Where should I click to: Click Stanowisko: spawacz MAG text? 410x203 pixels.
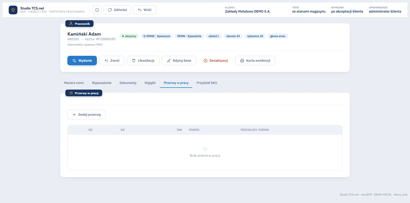coord(85,45)
